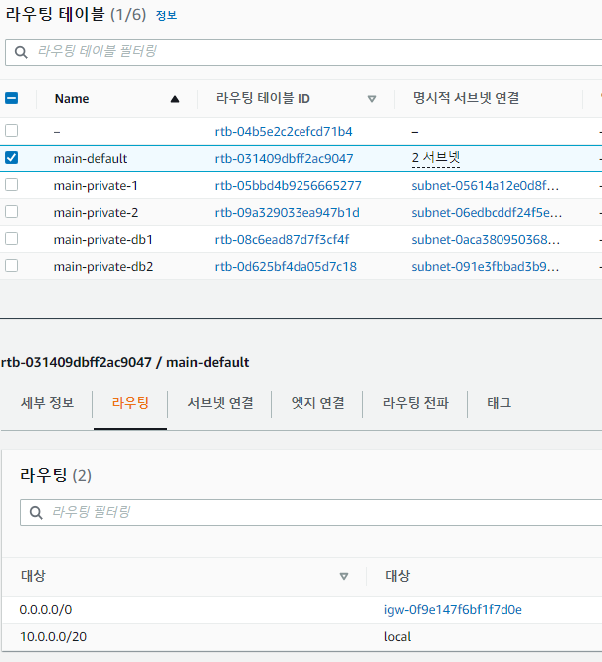Click the 명시적 서브넷 연결 column header

466,98
